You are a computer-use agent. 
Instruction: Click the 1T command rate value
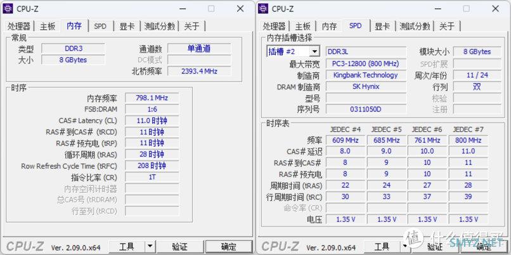coord(152,177)
